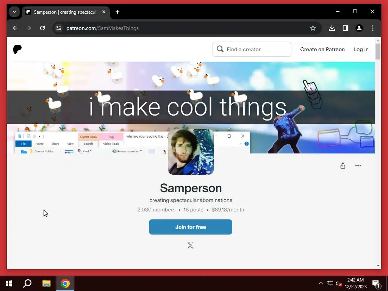
Task: Open the Windows Start button
Action: 9,283
